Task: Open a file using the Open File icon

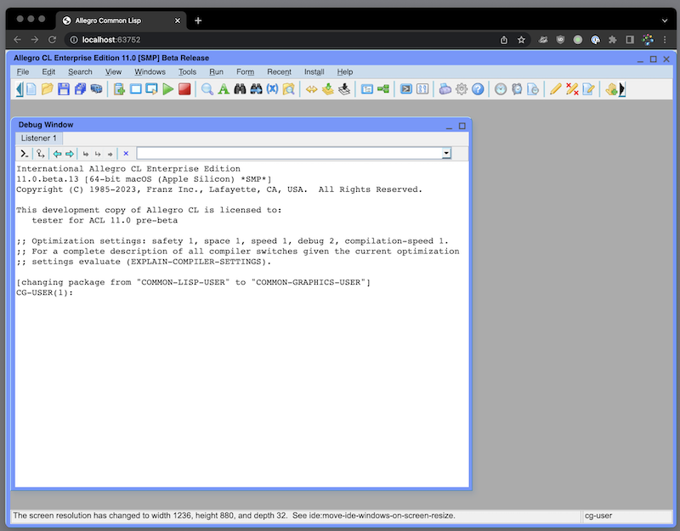Action: 49,88
